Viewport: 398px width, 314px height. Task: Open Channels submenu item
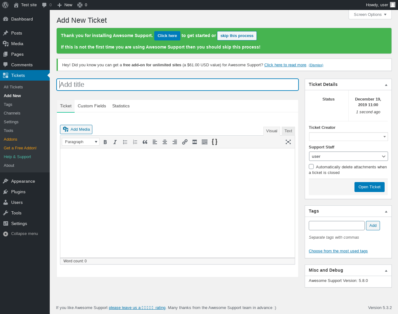(12, 113)
